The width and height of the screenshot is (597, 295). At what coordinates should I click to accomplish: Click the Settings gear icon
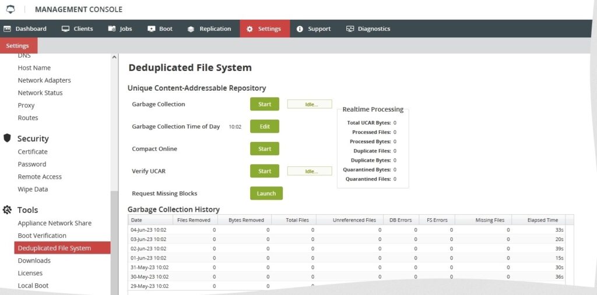tap(250, 29)
